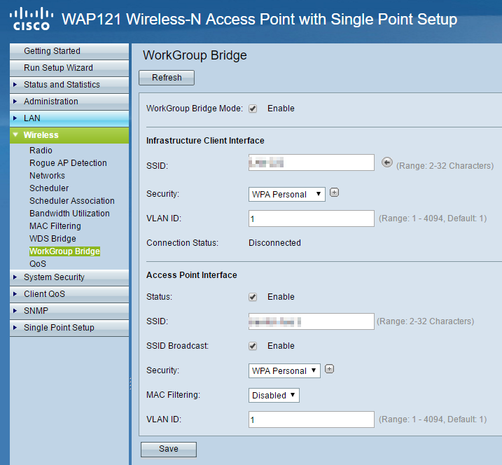Open Access Point Security dropdown
This screenshot has width=502, height=465.
point(284,371)
